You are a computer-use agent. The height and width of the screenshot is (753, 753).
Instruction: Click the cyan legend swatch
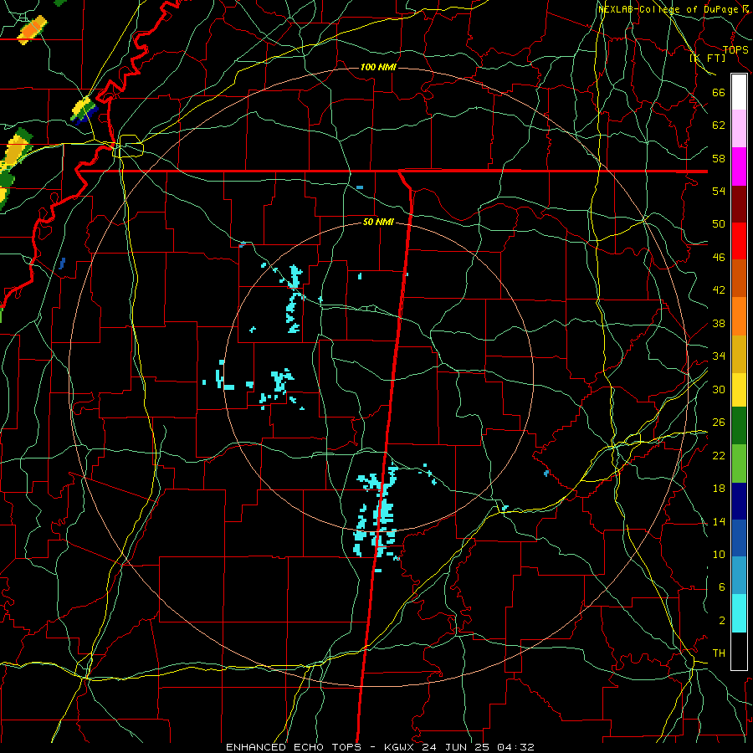tap(739, 613)
